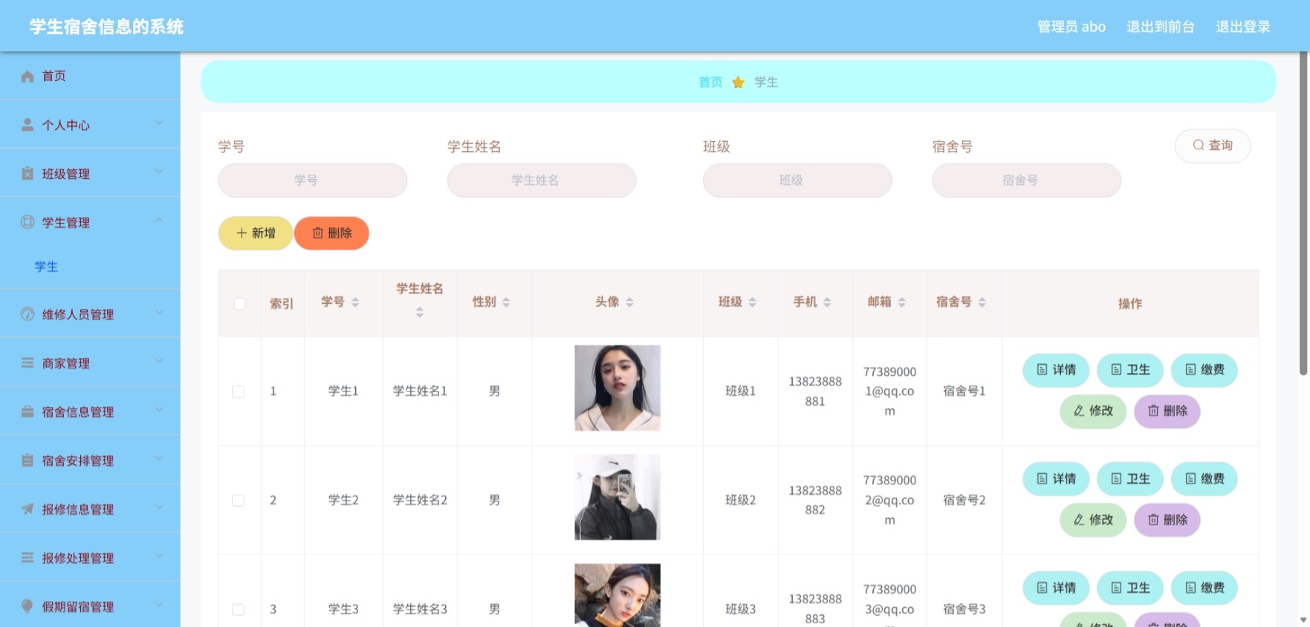Click the briefcase icon next to 宿舍信息管理

click(27, 412)
